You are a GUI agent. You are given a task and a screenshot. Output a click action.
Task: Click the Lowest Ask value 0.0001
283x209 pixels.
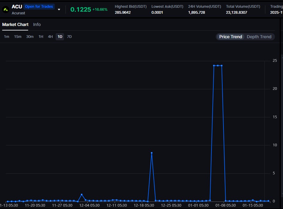[158, 13]
